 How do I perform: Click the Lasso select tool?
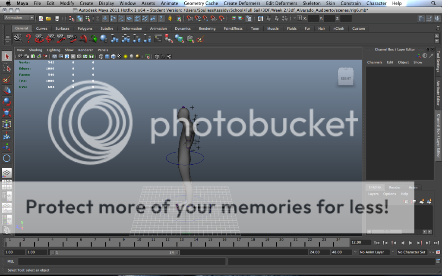coord(7,68)
